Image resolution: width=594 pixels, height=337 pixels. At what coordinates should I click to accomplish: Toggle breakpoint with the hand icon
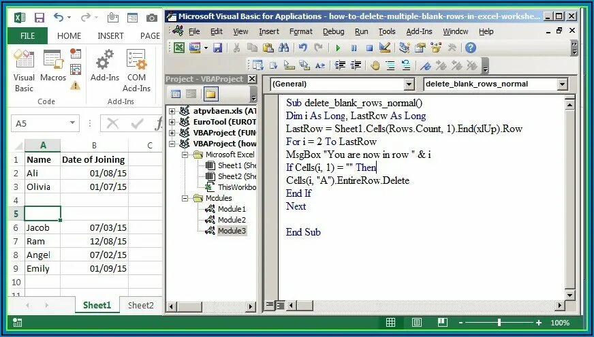375,65
